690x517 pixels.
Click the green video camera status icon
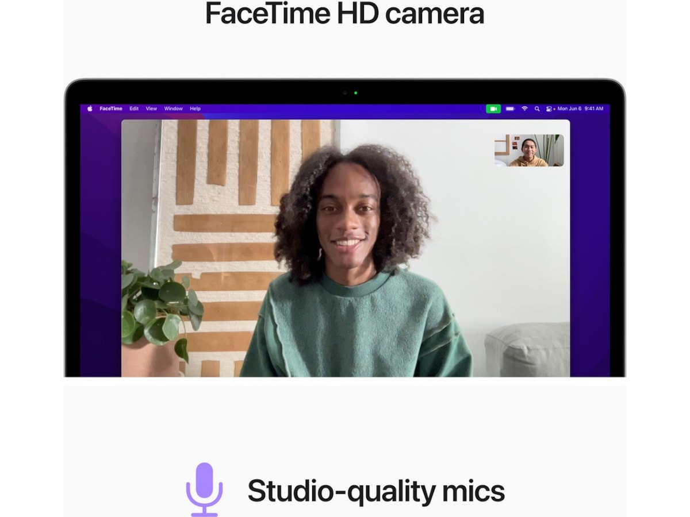click(x=493, y=109)
